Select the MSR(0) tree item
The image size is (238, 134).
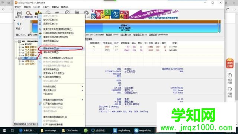(x=28, y=44)
